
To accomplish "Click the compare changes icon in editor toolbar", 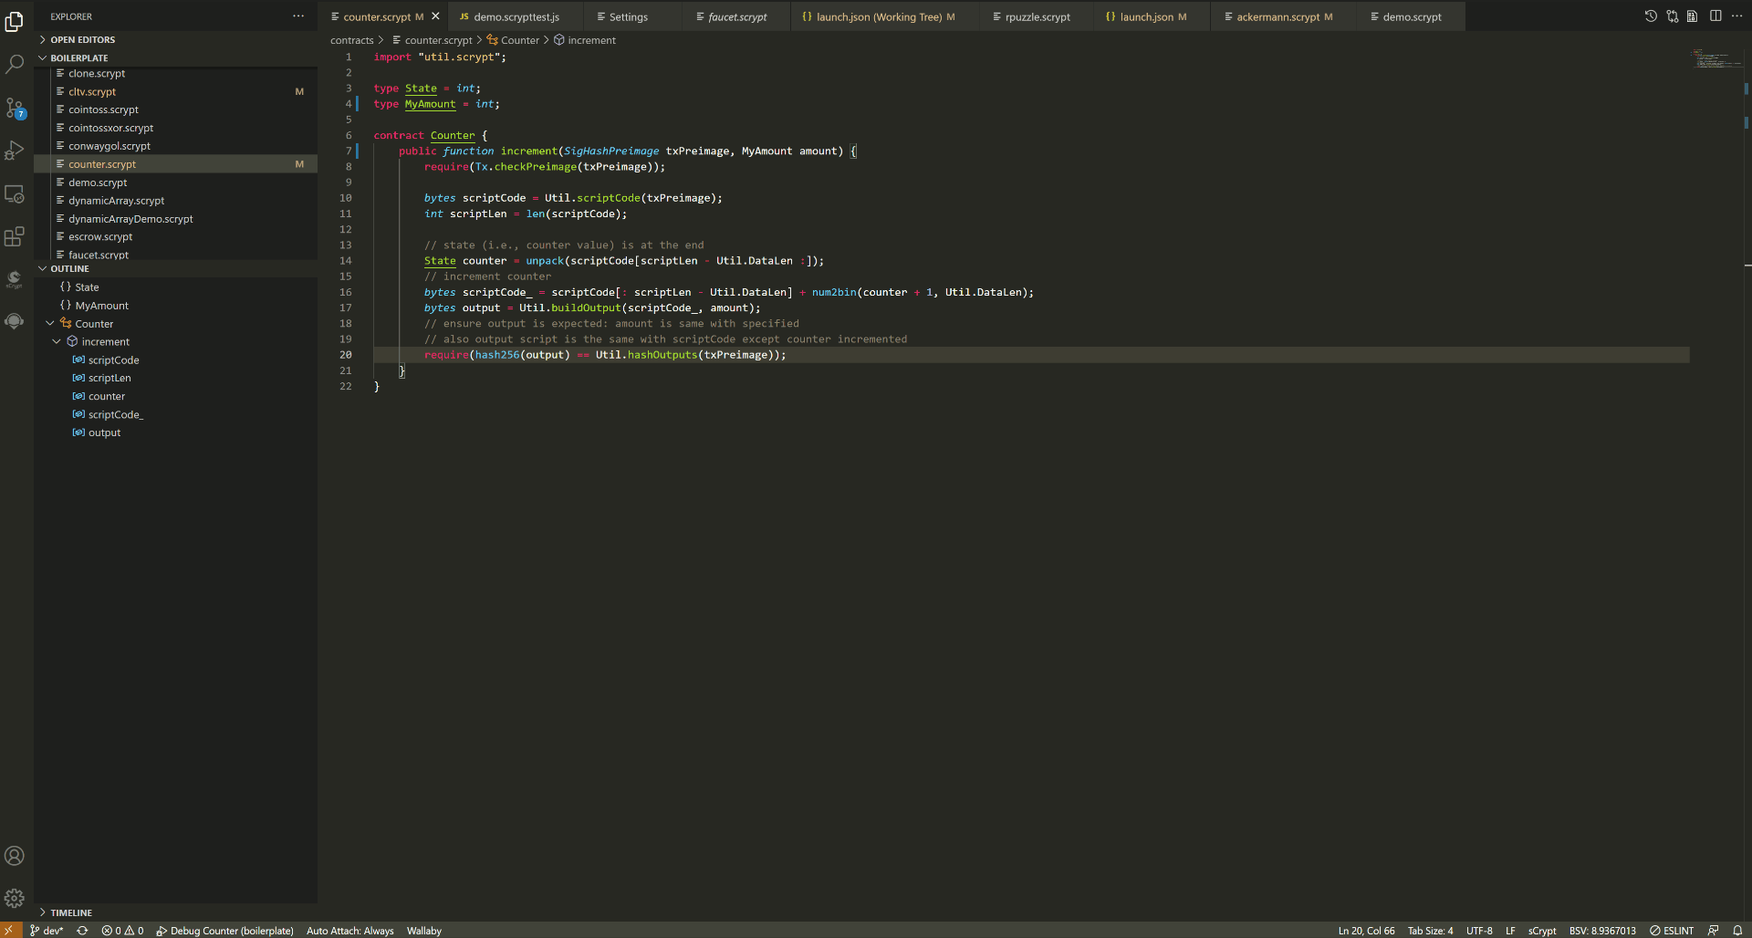I will coord(1673,16).
